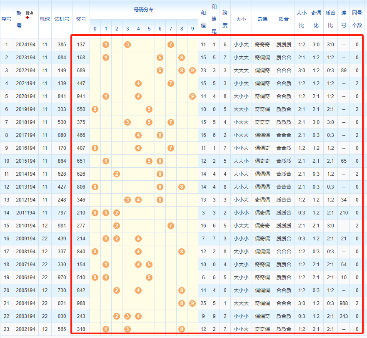Click the 同号个数 column header

point(357,19)
